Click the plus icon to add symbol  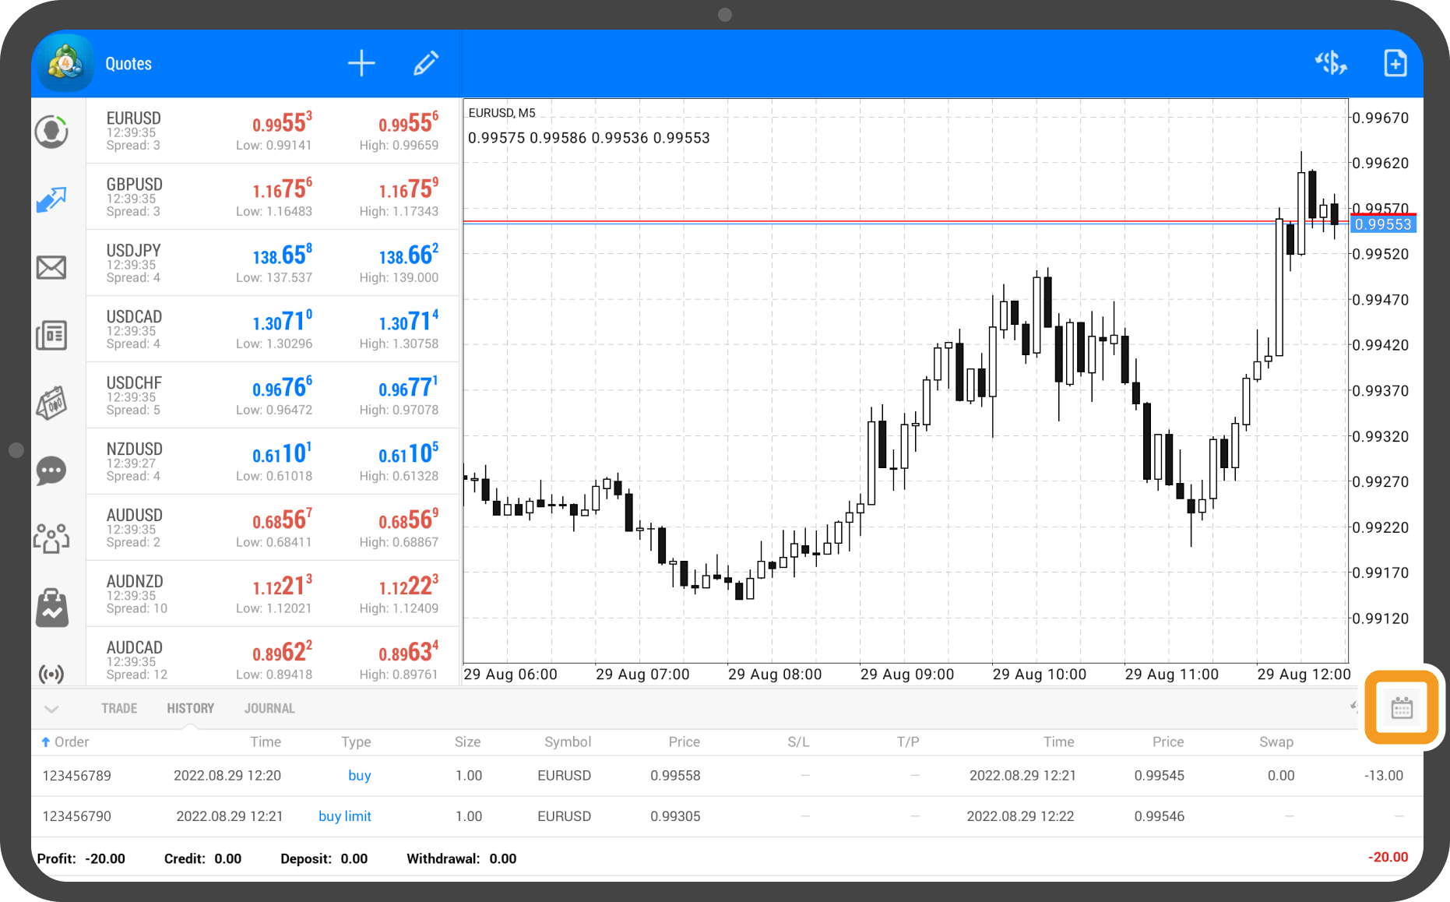(361, 63)
